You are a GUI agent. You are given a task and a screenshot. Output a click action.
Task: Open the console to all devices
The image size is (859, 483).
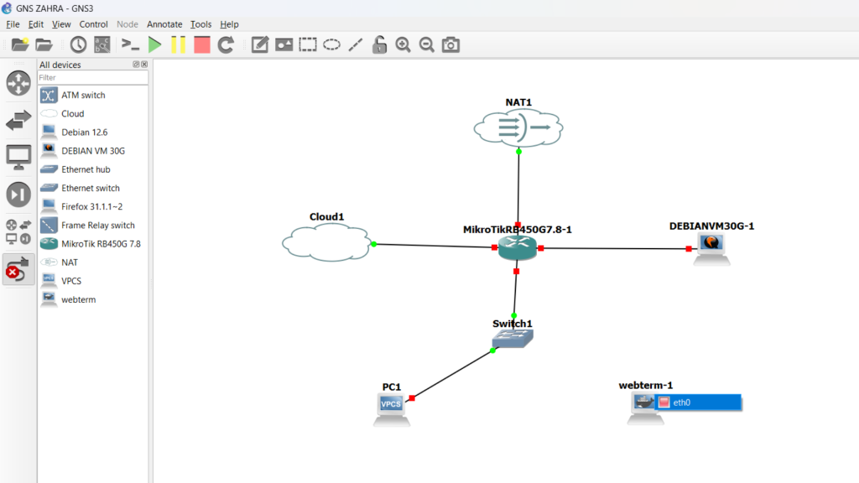coord(130,45)
